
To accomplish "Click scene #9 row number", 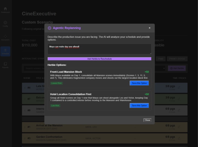I will 29,110.
